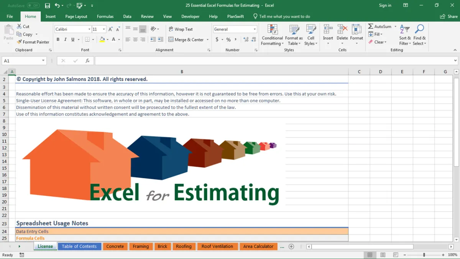This screenshot has height=259, width=460.
Task: Open Conditional Formatting menu
Action: [x=272, y=35]
